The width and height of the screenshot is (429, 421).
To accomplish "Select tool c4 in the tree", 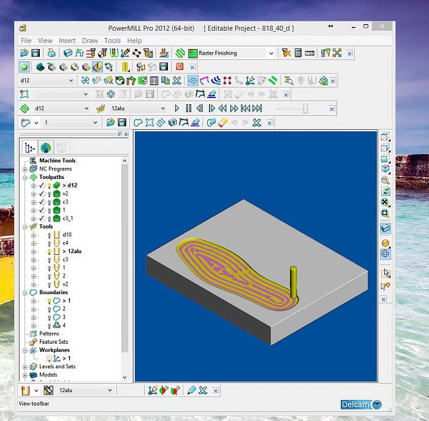I will click(x=66, y=243).
